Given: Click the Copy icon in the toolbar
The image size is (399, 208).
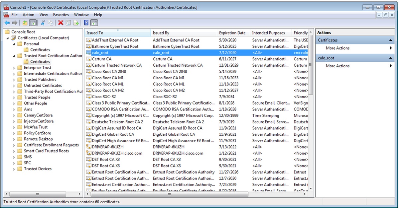Looking at the screenshot, I should [51, 23].
